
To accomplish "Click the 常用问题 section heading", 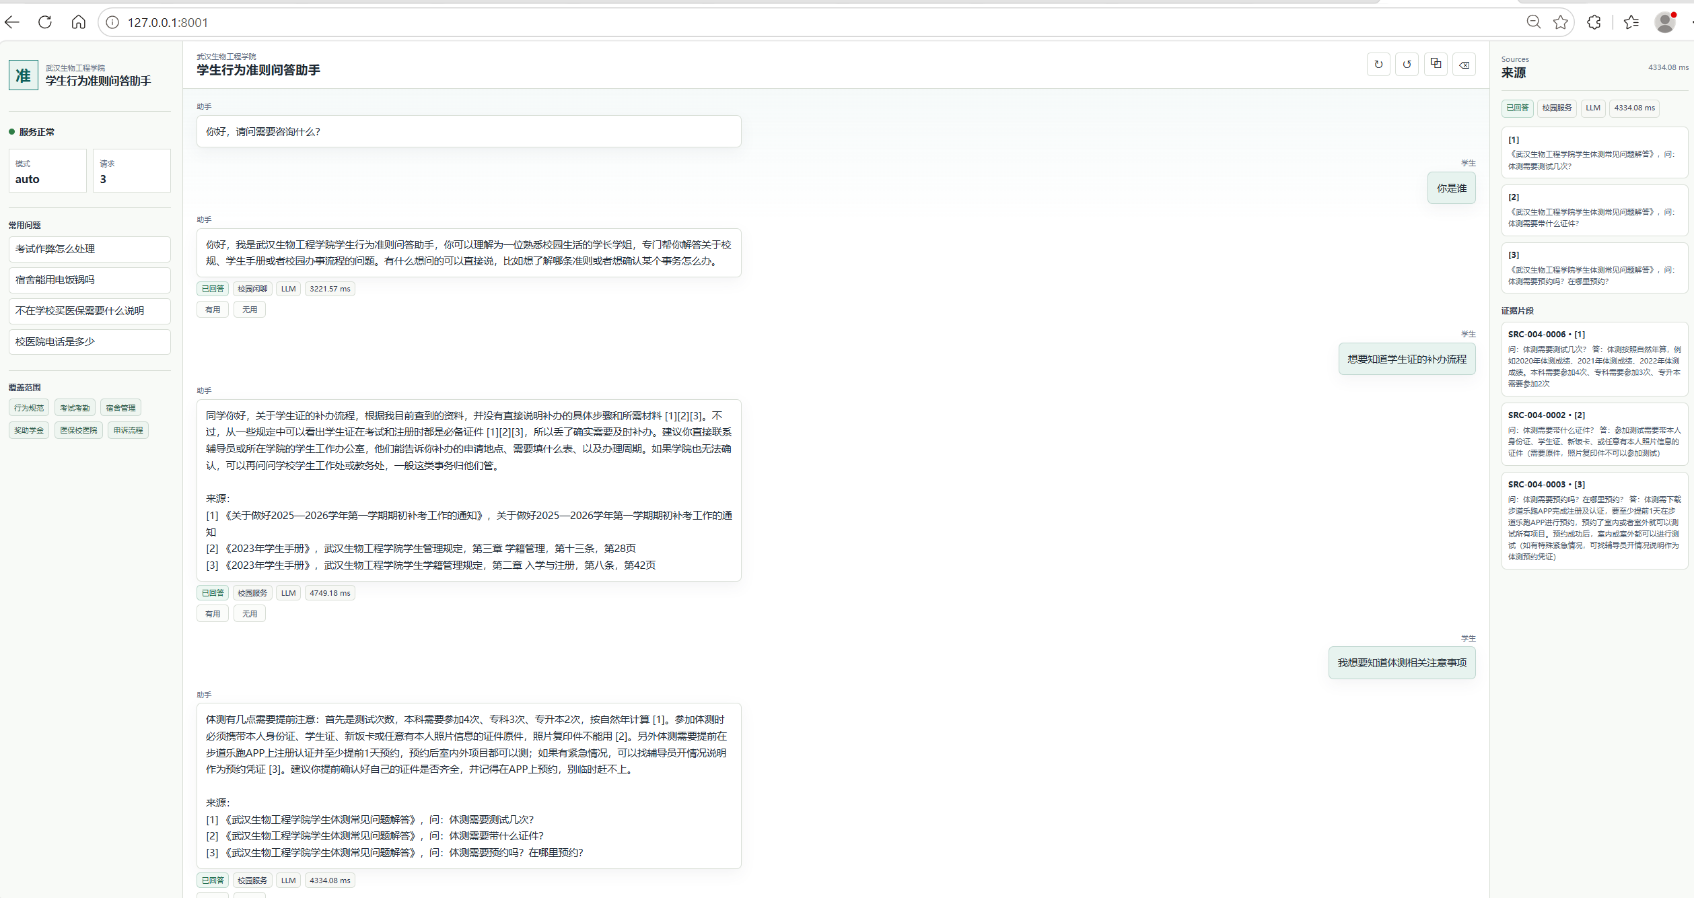I will (x=24, y=226).
